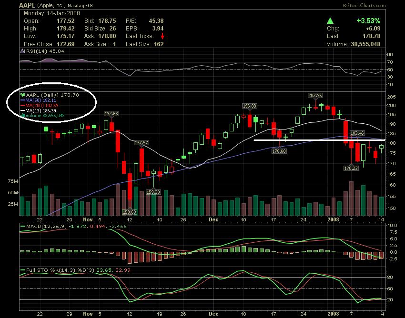Screen dimensions: 405x318
Task: Click the High value 179.42
Action: point(66,29)
